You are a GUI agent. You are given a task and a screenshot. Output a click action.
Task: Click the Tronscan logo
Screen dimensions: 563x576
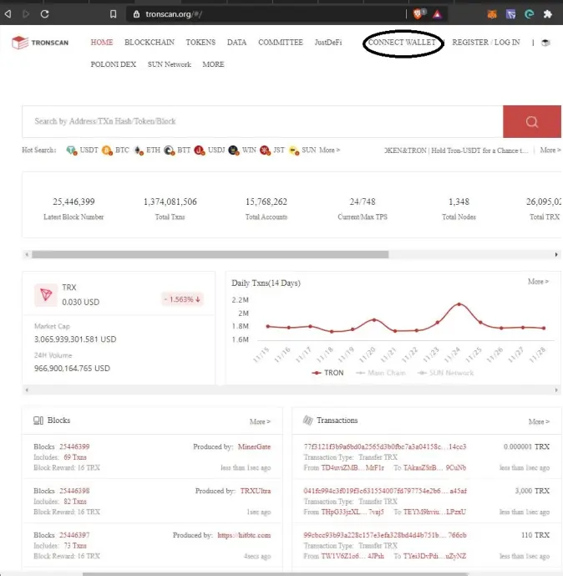tap(40, 43)
